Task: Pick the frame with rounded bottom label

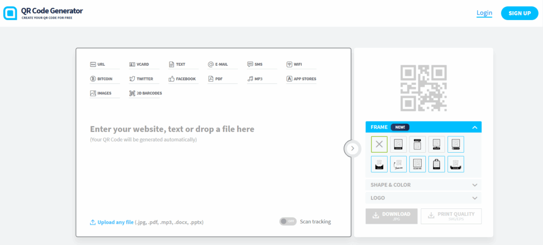Action: pos(456,144)
